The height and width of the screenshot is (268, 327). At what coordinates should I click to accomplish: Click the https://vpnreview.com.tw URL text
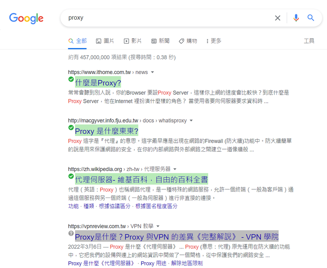point(97,226)
